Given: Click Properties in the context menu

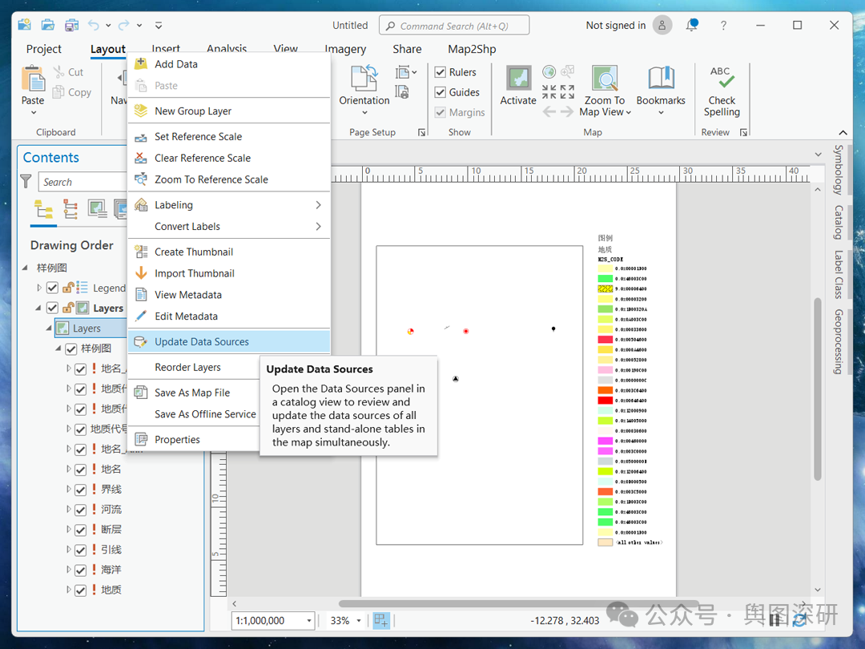Looking at the screenshot, I should (194, 439).
